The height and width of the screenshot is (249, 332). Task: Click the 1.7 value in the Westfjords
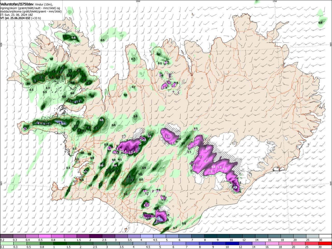point(51,59)
